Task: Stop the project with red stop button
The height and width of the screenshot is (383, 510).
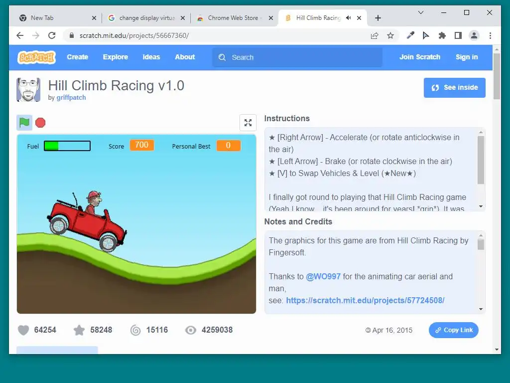Action: pyautogui.click(x=40, y=123)
